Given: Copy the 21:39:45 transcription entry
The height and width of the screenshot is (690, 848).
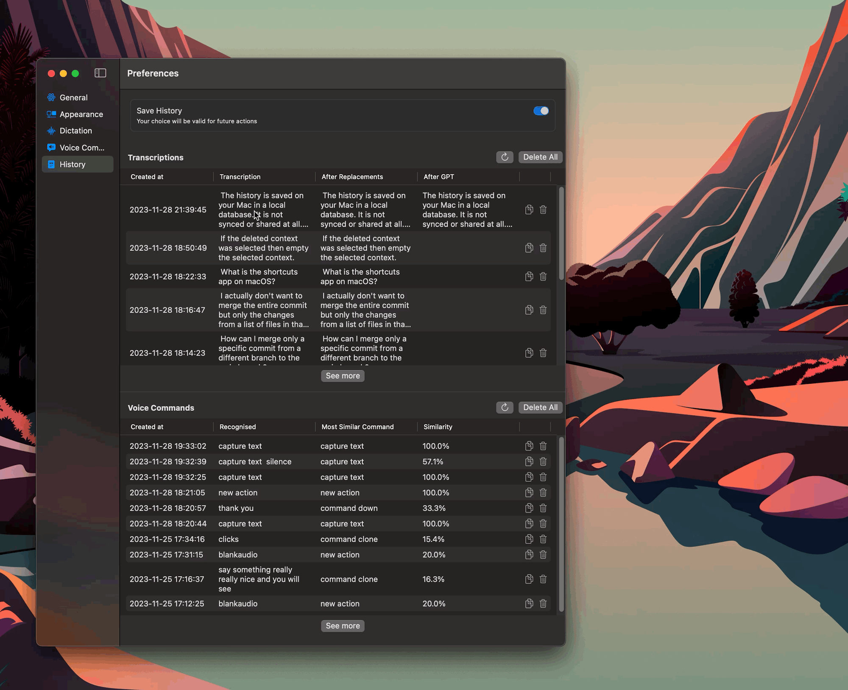Looking at the screenshot, I should tap(529, 210).
